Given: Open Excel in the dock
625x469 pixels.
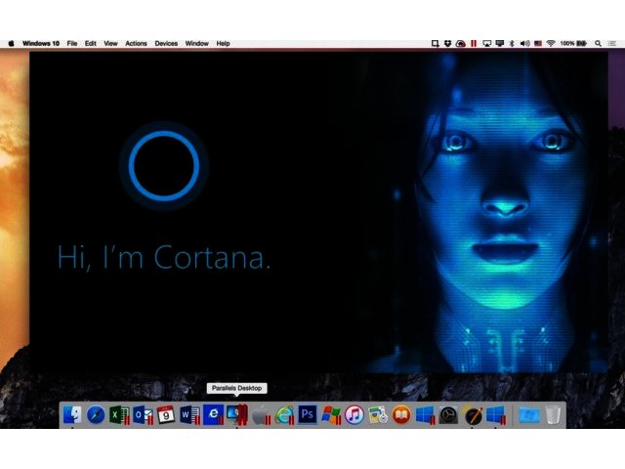Looking at the screenshot, I should (x=119, y=414).
